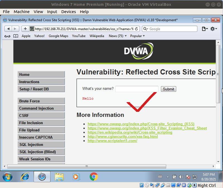Open Safari's settings gear dropdown

[214, 29]
